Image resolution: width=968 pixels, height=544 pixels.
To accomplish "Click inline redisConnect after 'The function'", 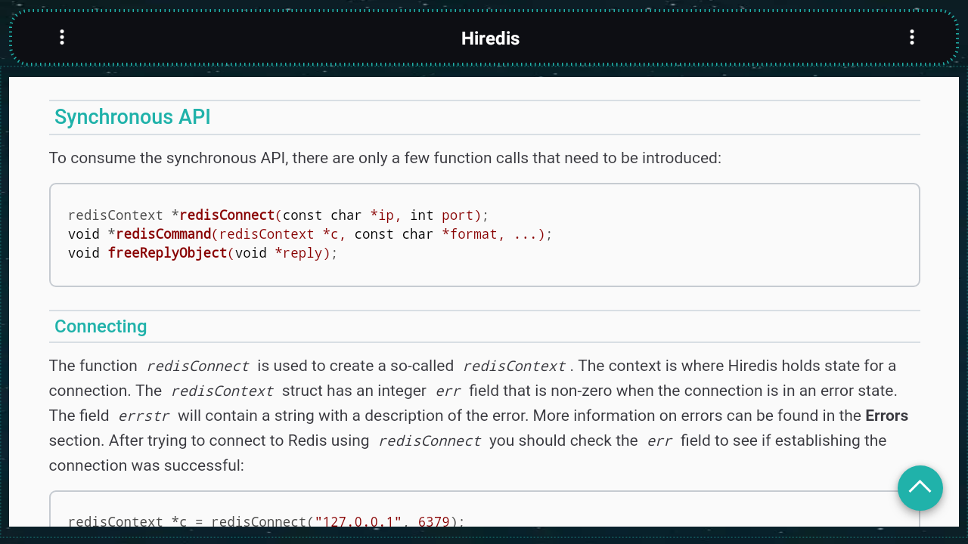I will (197, 366).
